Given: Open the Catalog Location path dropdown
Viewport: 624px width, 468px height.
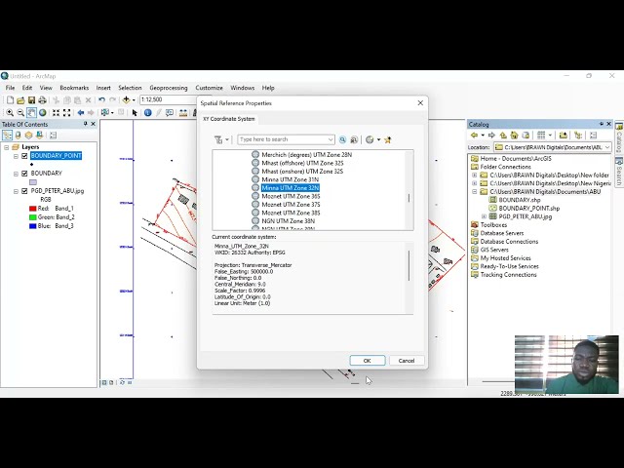Looking at the screenshot, I should point(607,147).
